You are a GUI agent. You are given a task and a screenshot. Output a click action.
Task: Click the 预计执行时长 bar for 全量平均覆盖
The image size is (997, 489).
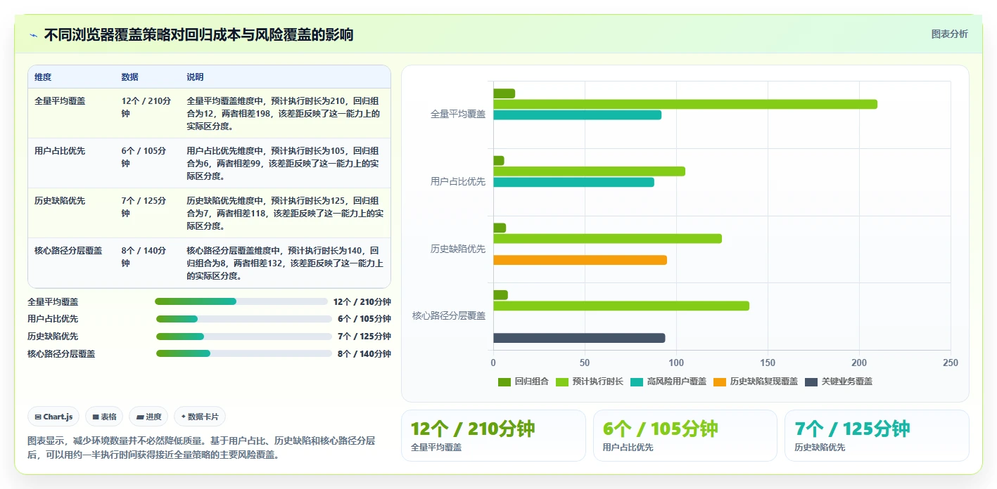[x=685, y=104]
